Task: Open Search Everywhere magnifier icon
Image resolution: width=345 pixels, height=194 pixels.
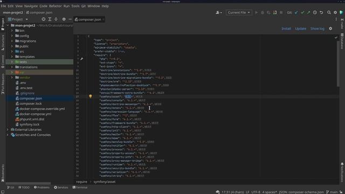Action: tap(329, 12)
